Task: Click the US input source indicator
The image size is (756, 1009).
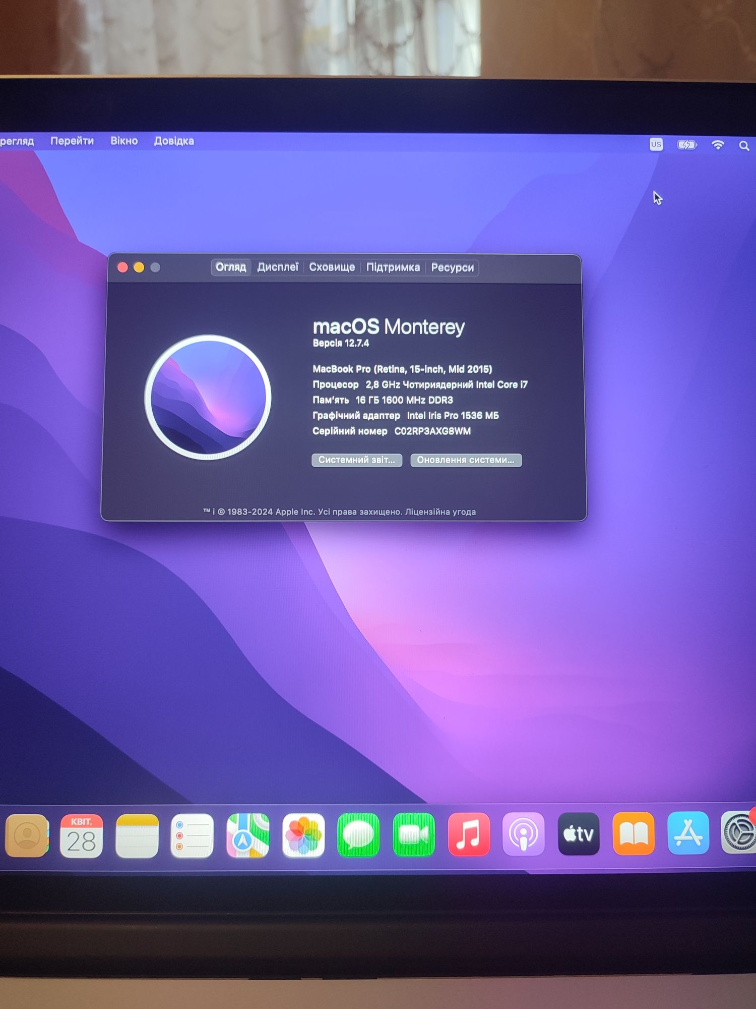Action: tap(656, 144)
